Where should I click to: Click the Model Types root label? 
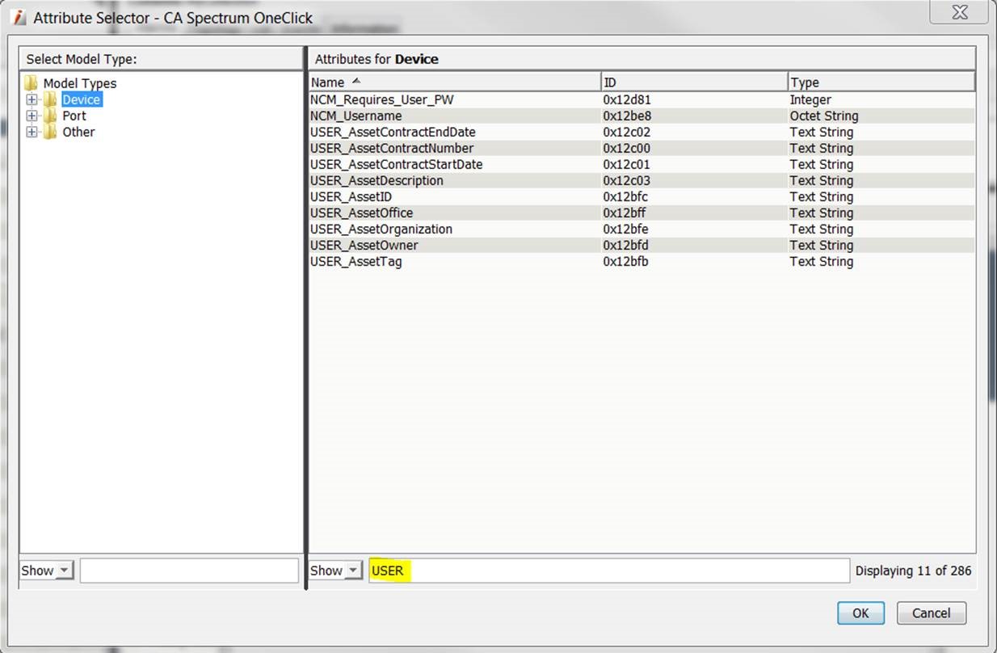click(80, 83)
